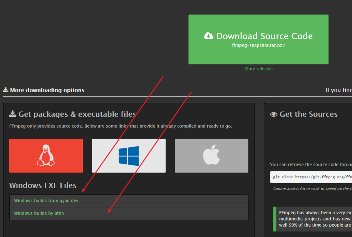Click the More downloading options heading text
The image size is (352, 237).
tap(47, 90)
